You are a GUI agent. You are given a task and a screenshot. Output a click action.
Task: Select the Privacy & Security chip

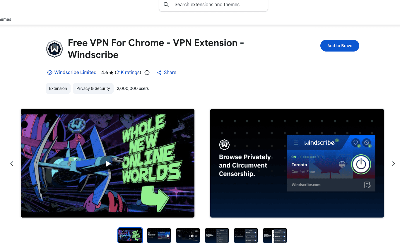[x=93, y=88]
